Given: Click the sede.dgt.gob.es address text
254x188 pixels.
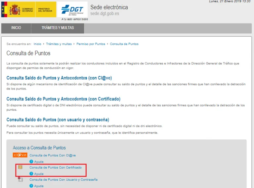Looking at the screenshot, I should (x=105, y=14).
